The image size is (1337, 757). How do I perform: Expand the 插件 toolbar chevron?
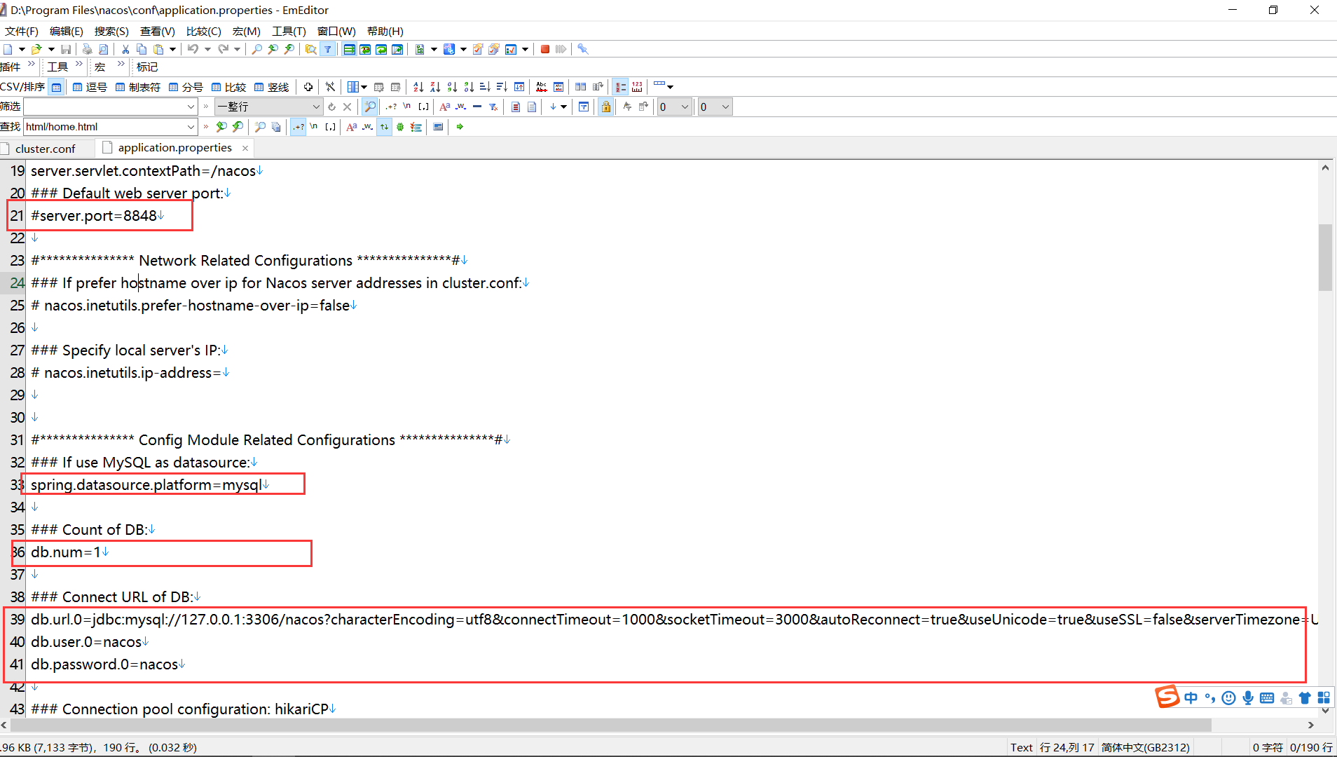coord(31,64)
